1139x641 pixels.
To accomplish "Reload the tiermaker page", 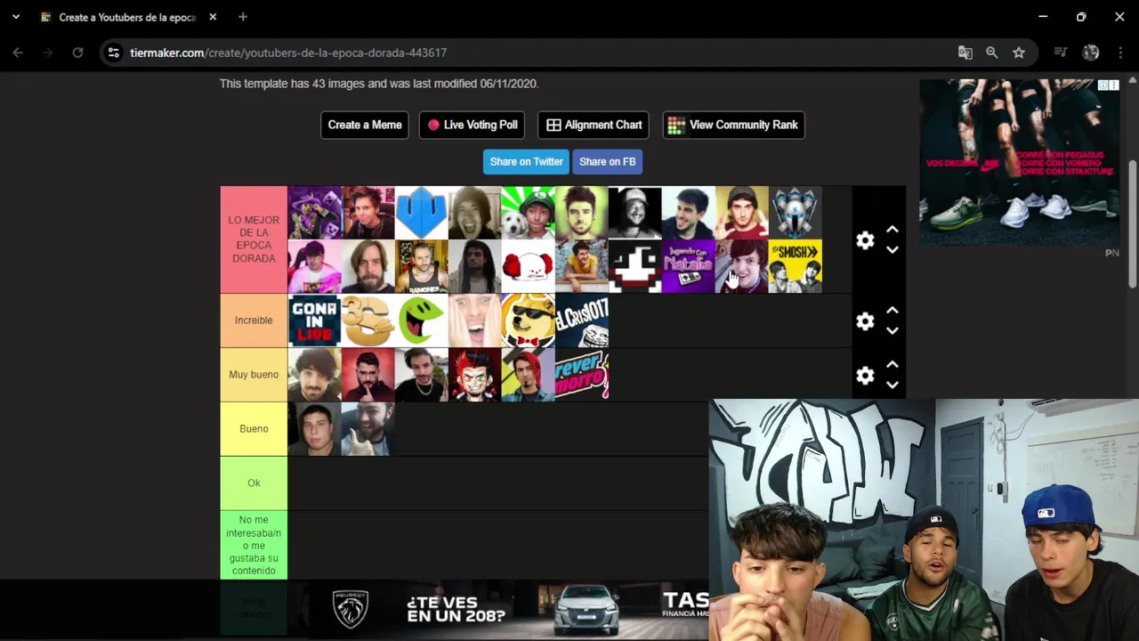I will (77, 53).
